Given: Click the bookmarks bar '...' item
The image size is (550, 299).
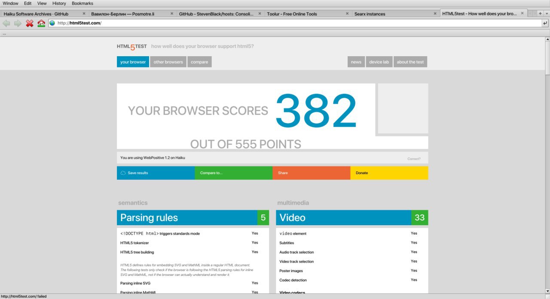Looking at the screenshot, I should 4,33.
